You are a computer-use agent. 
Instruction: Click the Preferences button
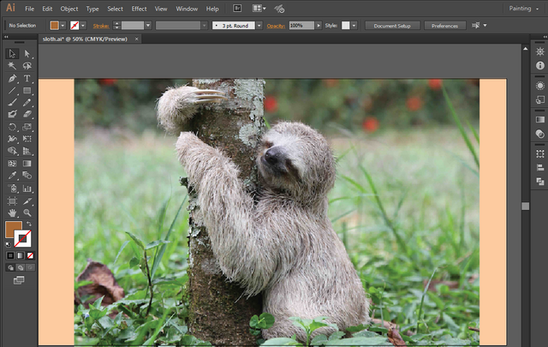click(444, 26)
